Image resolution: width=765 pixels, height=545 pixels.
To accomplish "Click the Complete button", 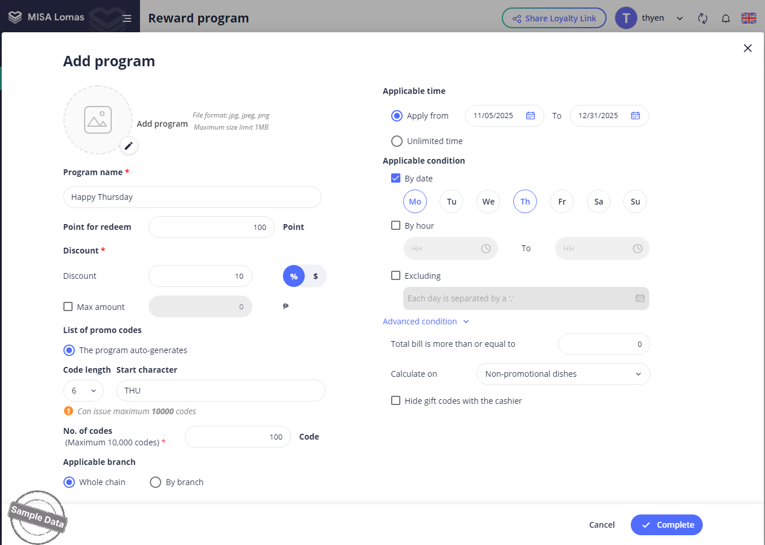I will pos(666,525).
